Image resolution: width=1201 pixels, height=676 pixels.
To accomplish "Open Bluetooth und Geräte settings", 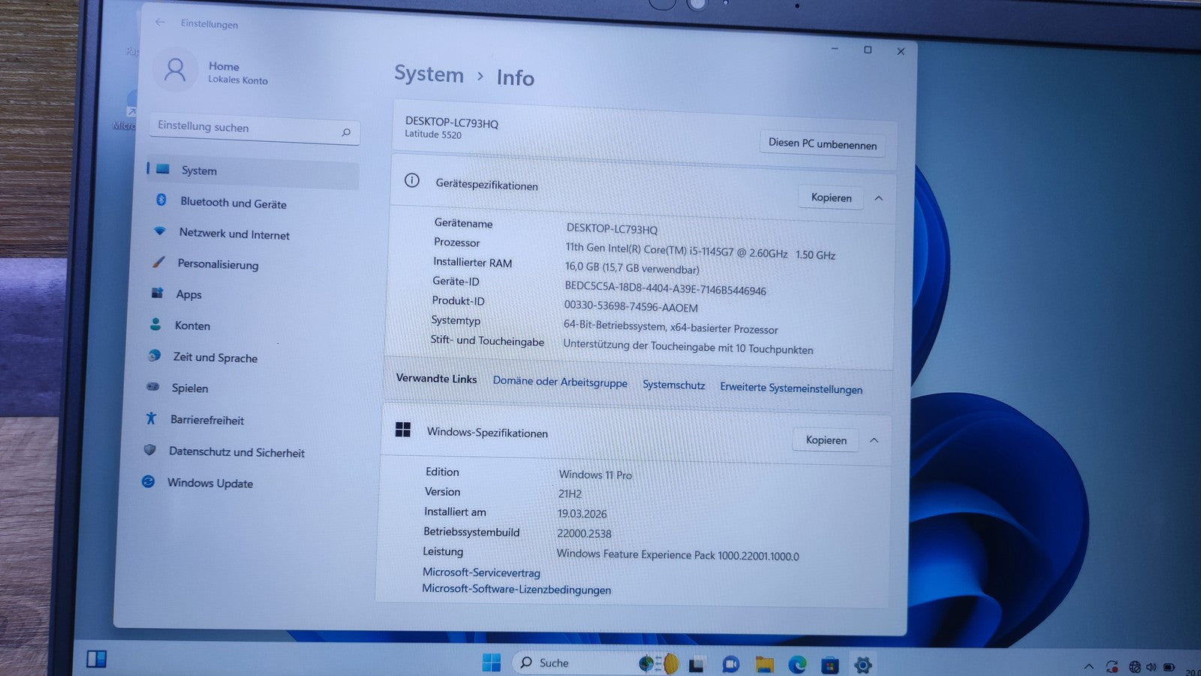I will (x=233, y=203).
